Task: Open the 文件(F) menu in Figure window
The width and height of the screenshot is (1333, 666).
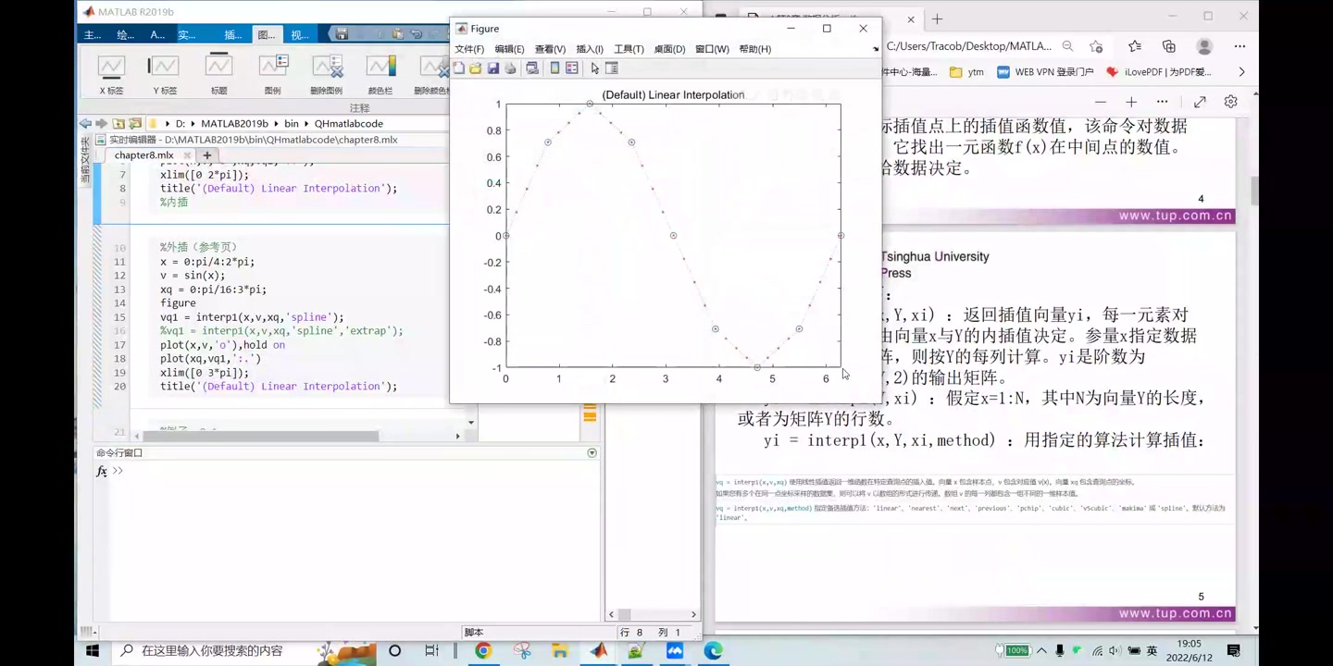Action: tap(469, 49)
